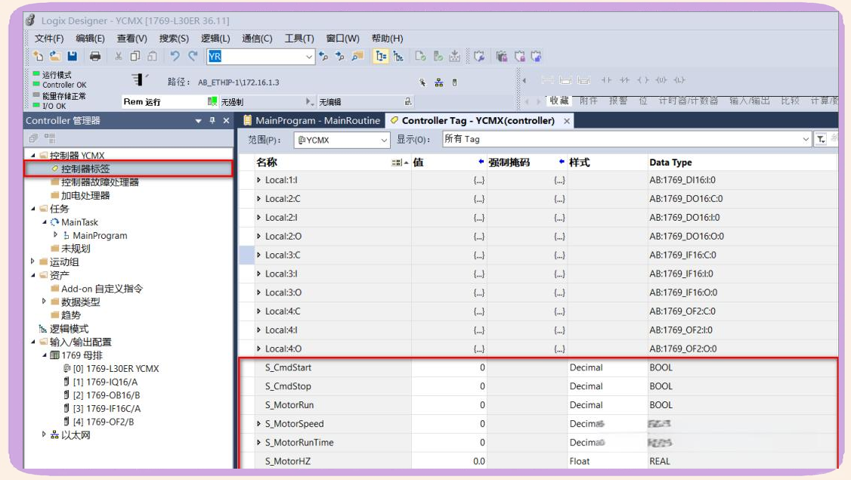Click the Who Active network icon beside the path
This screenshot has height=480, width=851.
tap(439, 82)
